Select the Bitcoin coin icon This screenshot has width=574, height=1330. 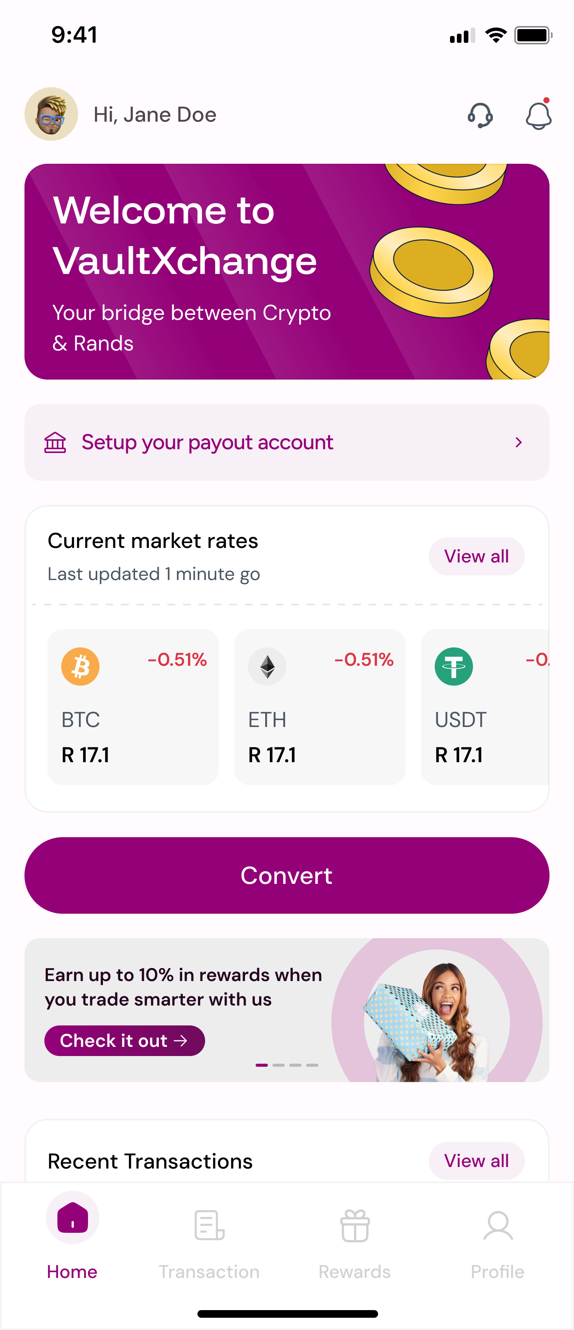click(x=80, y=667)
